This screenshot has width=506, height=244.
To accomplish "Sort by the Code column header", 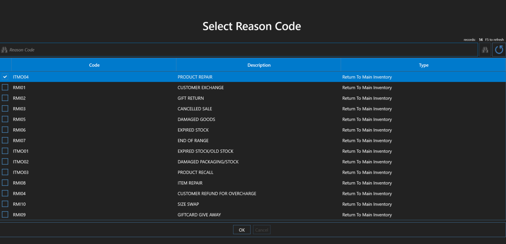I will click(x=94, y=65).
